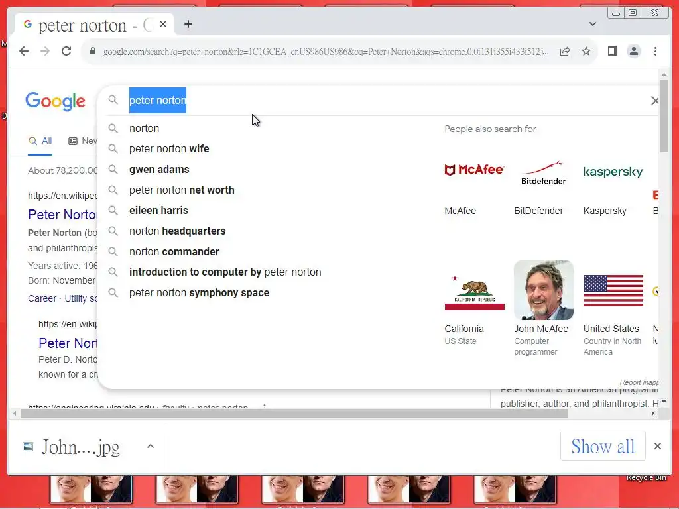Open the Chrome three-dot menu
Image resolution: width=679 pixels, height=509 pixels.
point(655,52)
